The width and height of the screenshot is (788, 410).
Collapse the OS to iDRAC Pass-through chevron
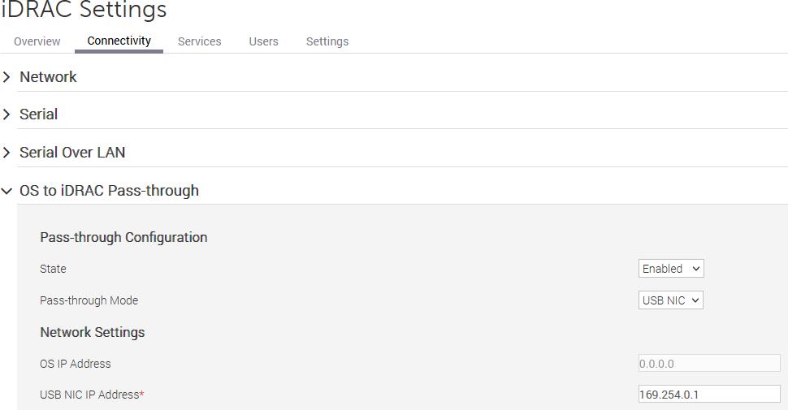click(6, 191)
